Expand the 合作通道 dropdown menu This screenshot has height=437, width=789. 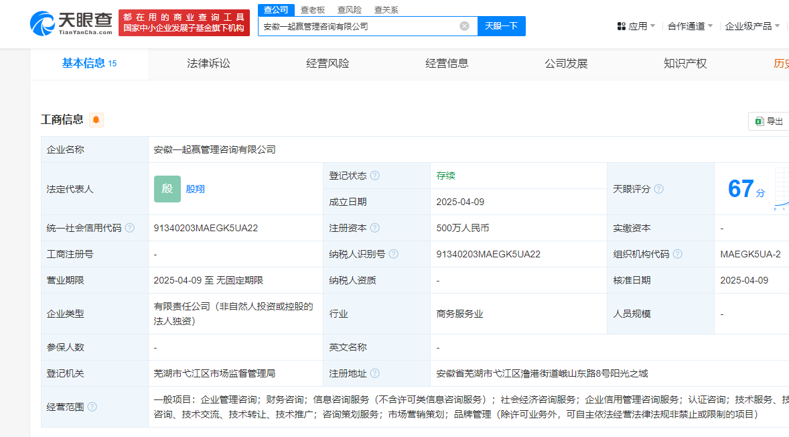coord(690,26)
